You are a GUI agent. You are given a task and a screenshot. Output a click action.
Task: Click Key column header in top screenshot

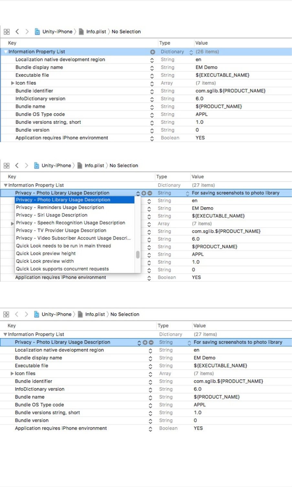pos(12,43)
